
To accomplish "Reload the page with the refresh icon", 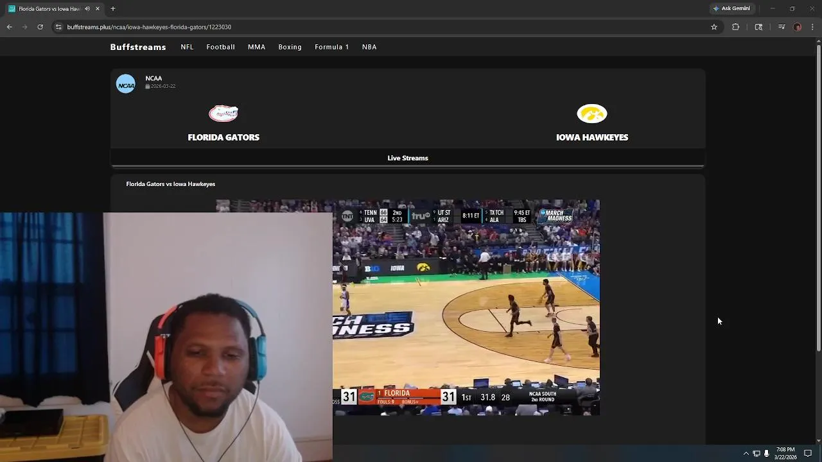I will point(40,27).
